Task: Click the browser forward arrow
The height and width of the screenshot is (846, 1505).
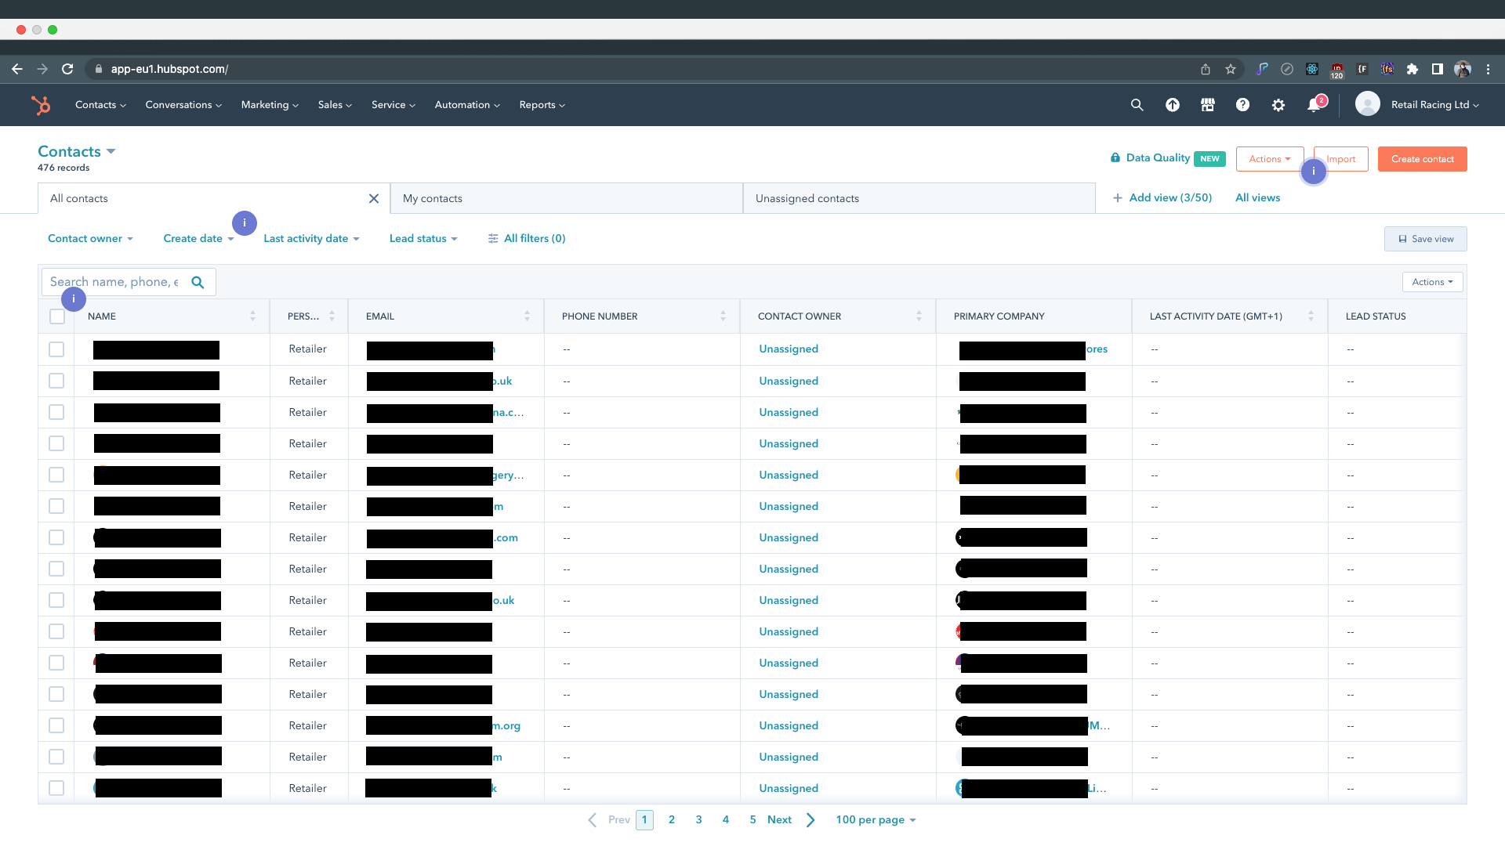Action: 42,69
